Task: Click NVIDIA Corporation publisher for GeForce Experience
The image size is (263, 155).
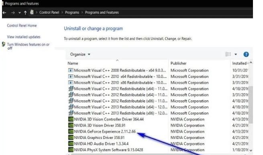Action: 188,132
